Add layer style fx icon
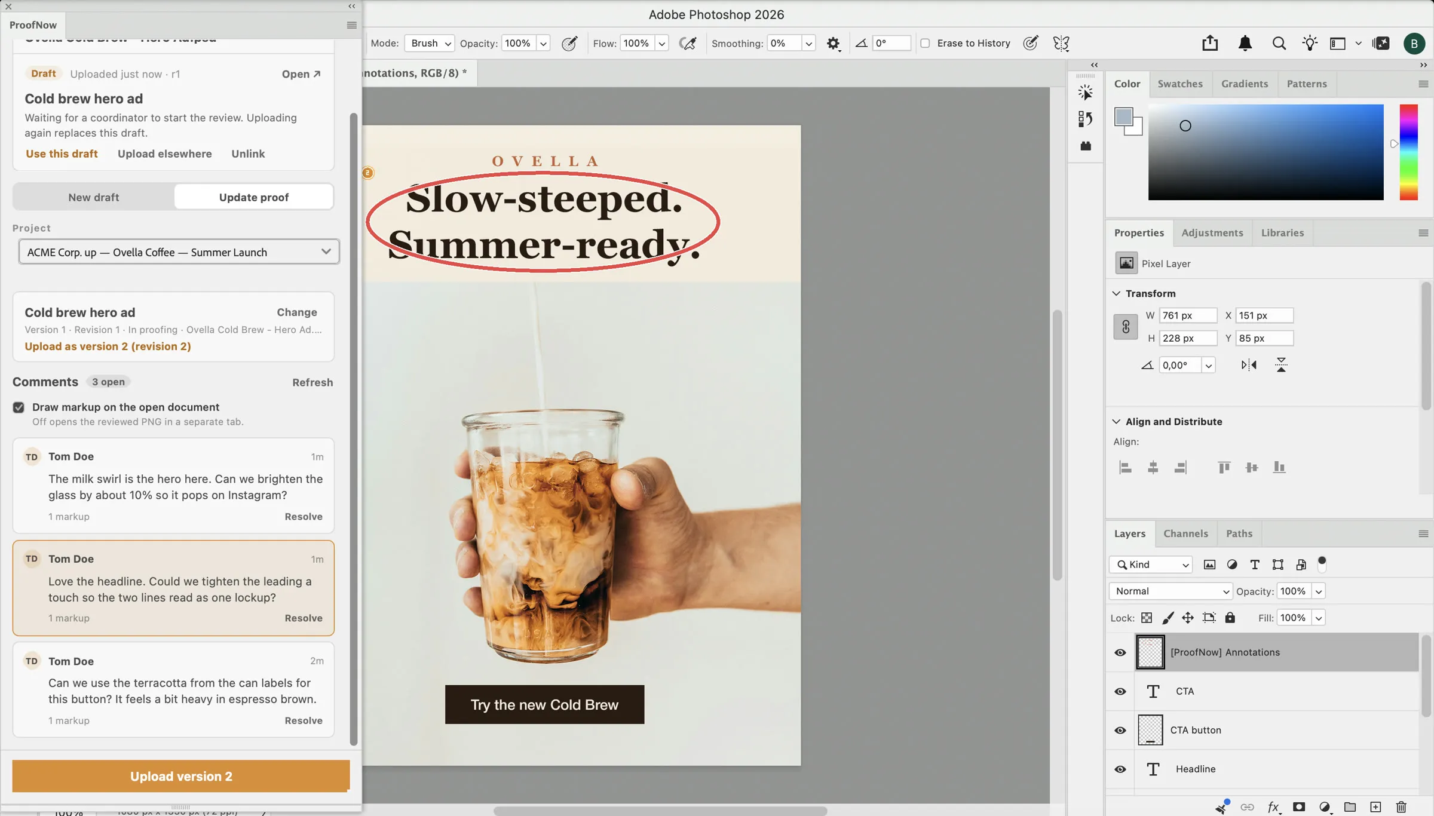This screenshot has height=816, width=1434. click(1273, 807)
